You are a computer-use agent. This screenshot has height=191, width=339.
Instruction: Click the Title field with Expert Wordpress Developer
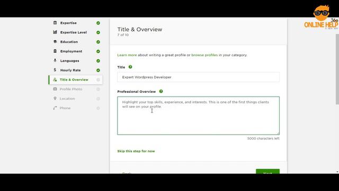point(198,77)
